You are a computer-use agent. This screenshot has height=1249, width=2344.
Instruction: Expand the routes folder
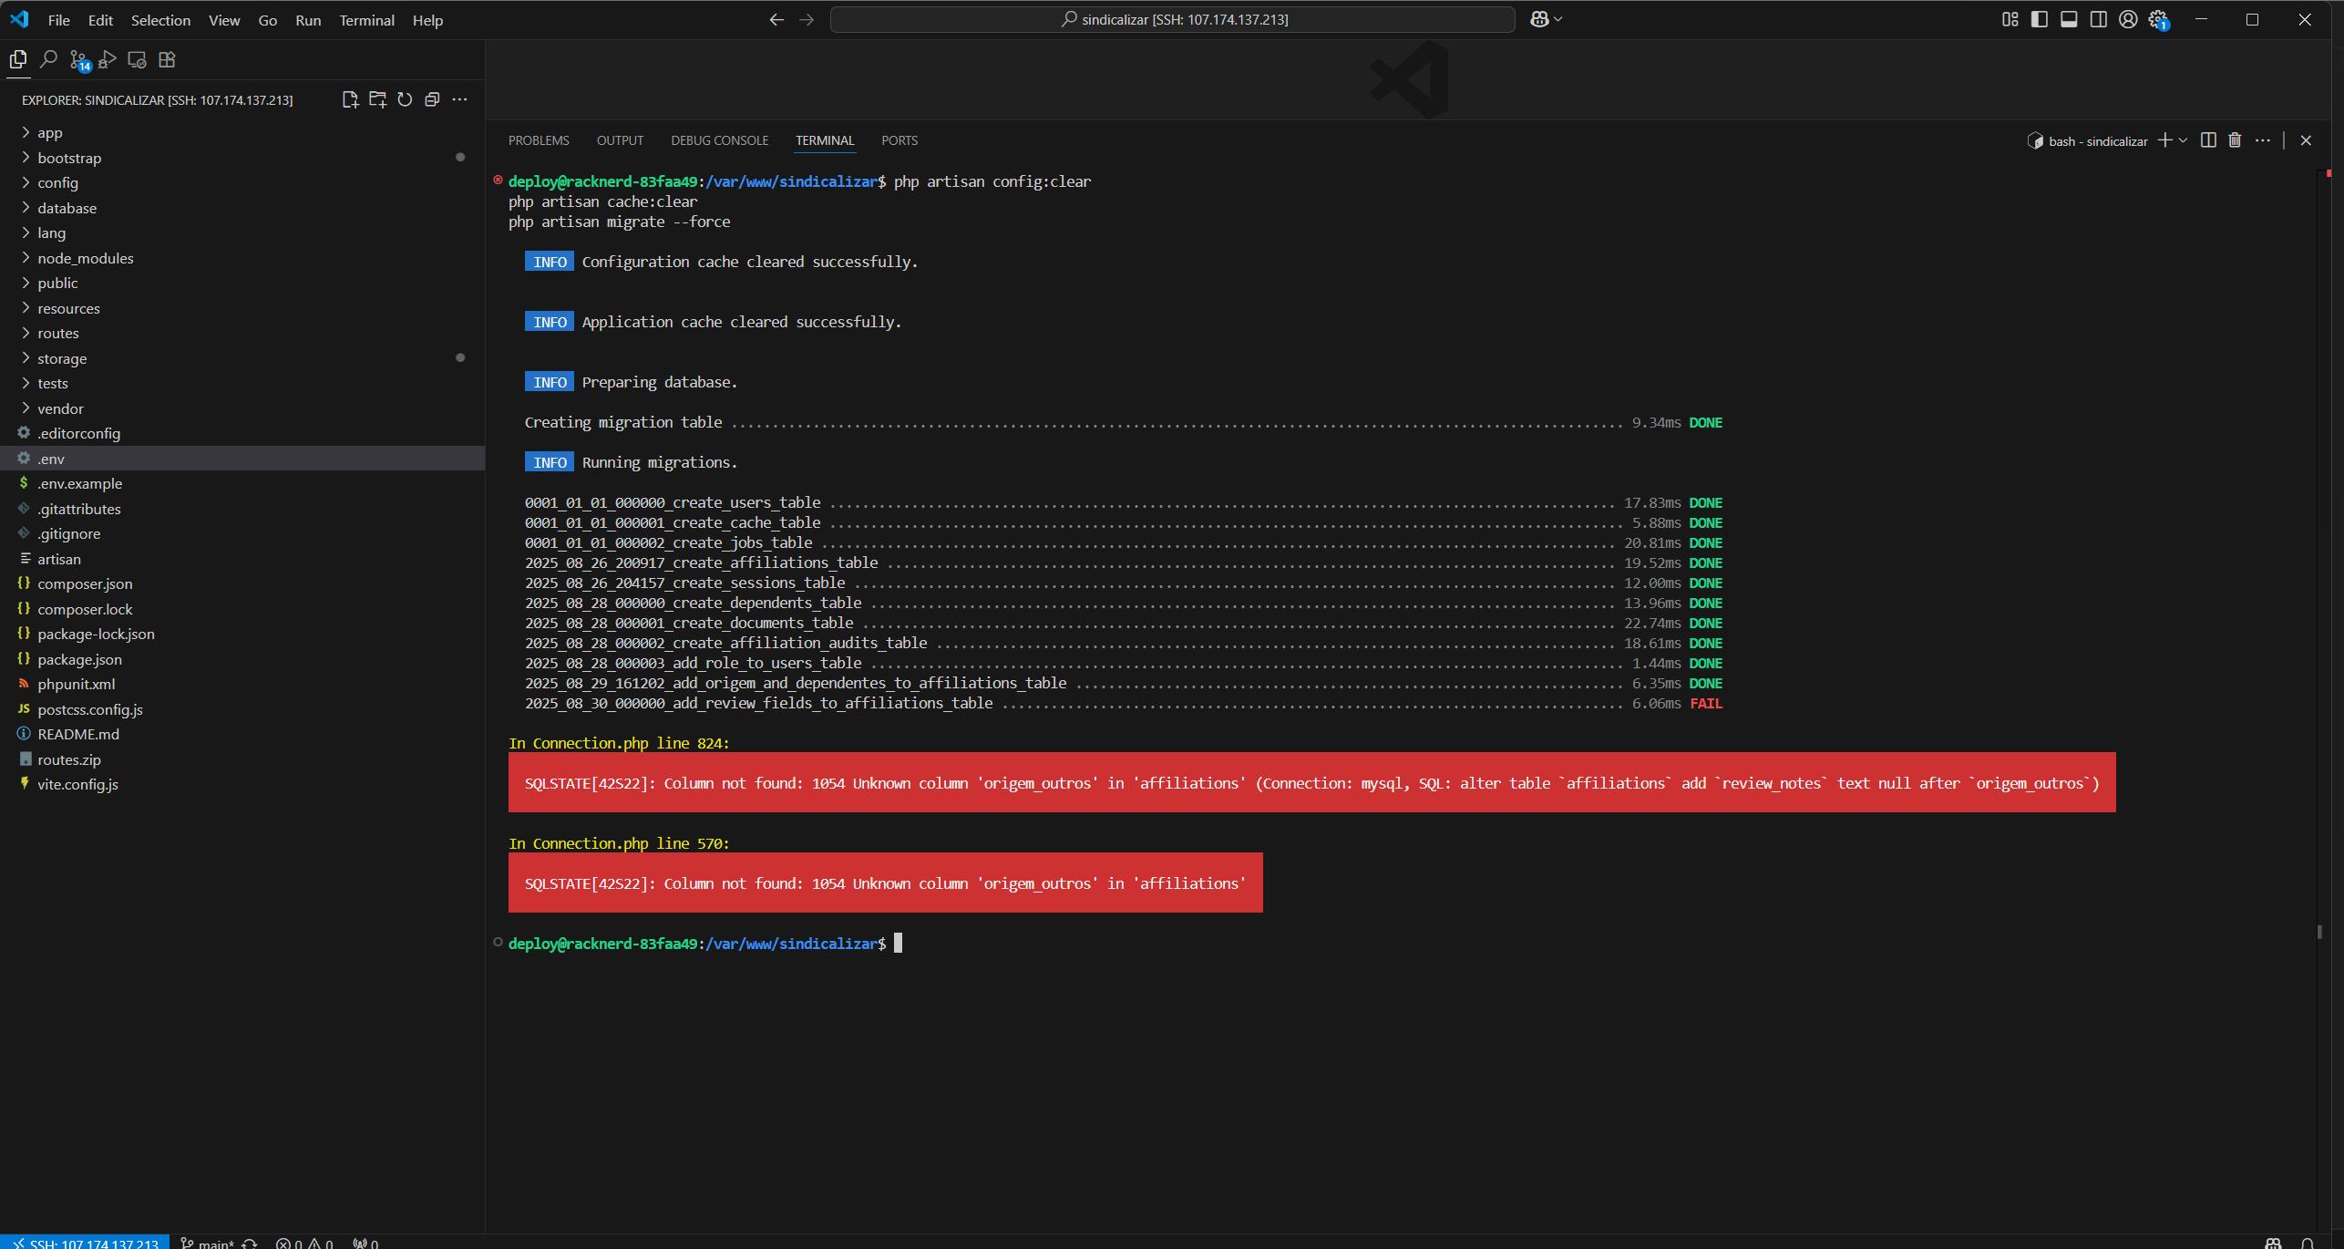[57, 333]
